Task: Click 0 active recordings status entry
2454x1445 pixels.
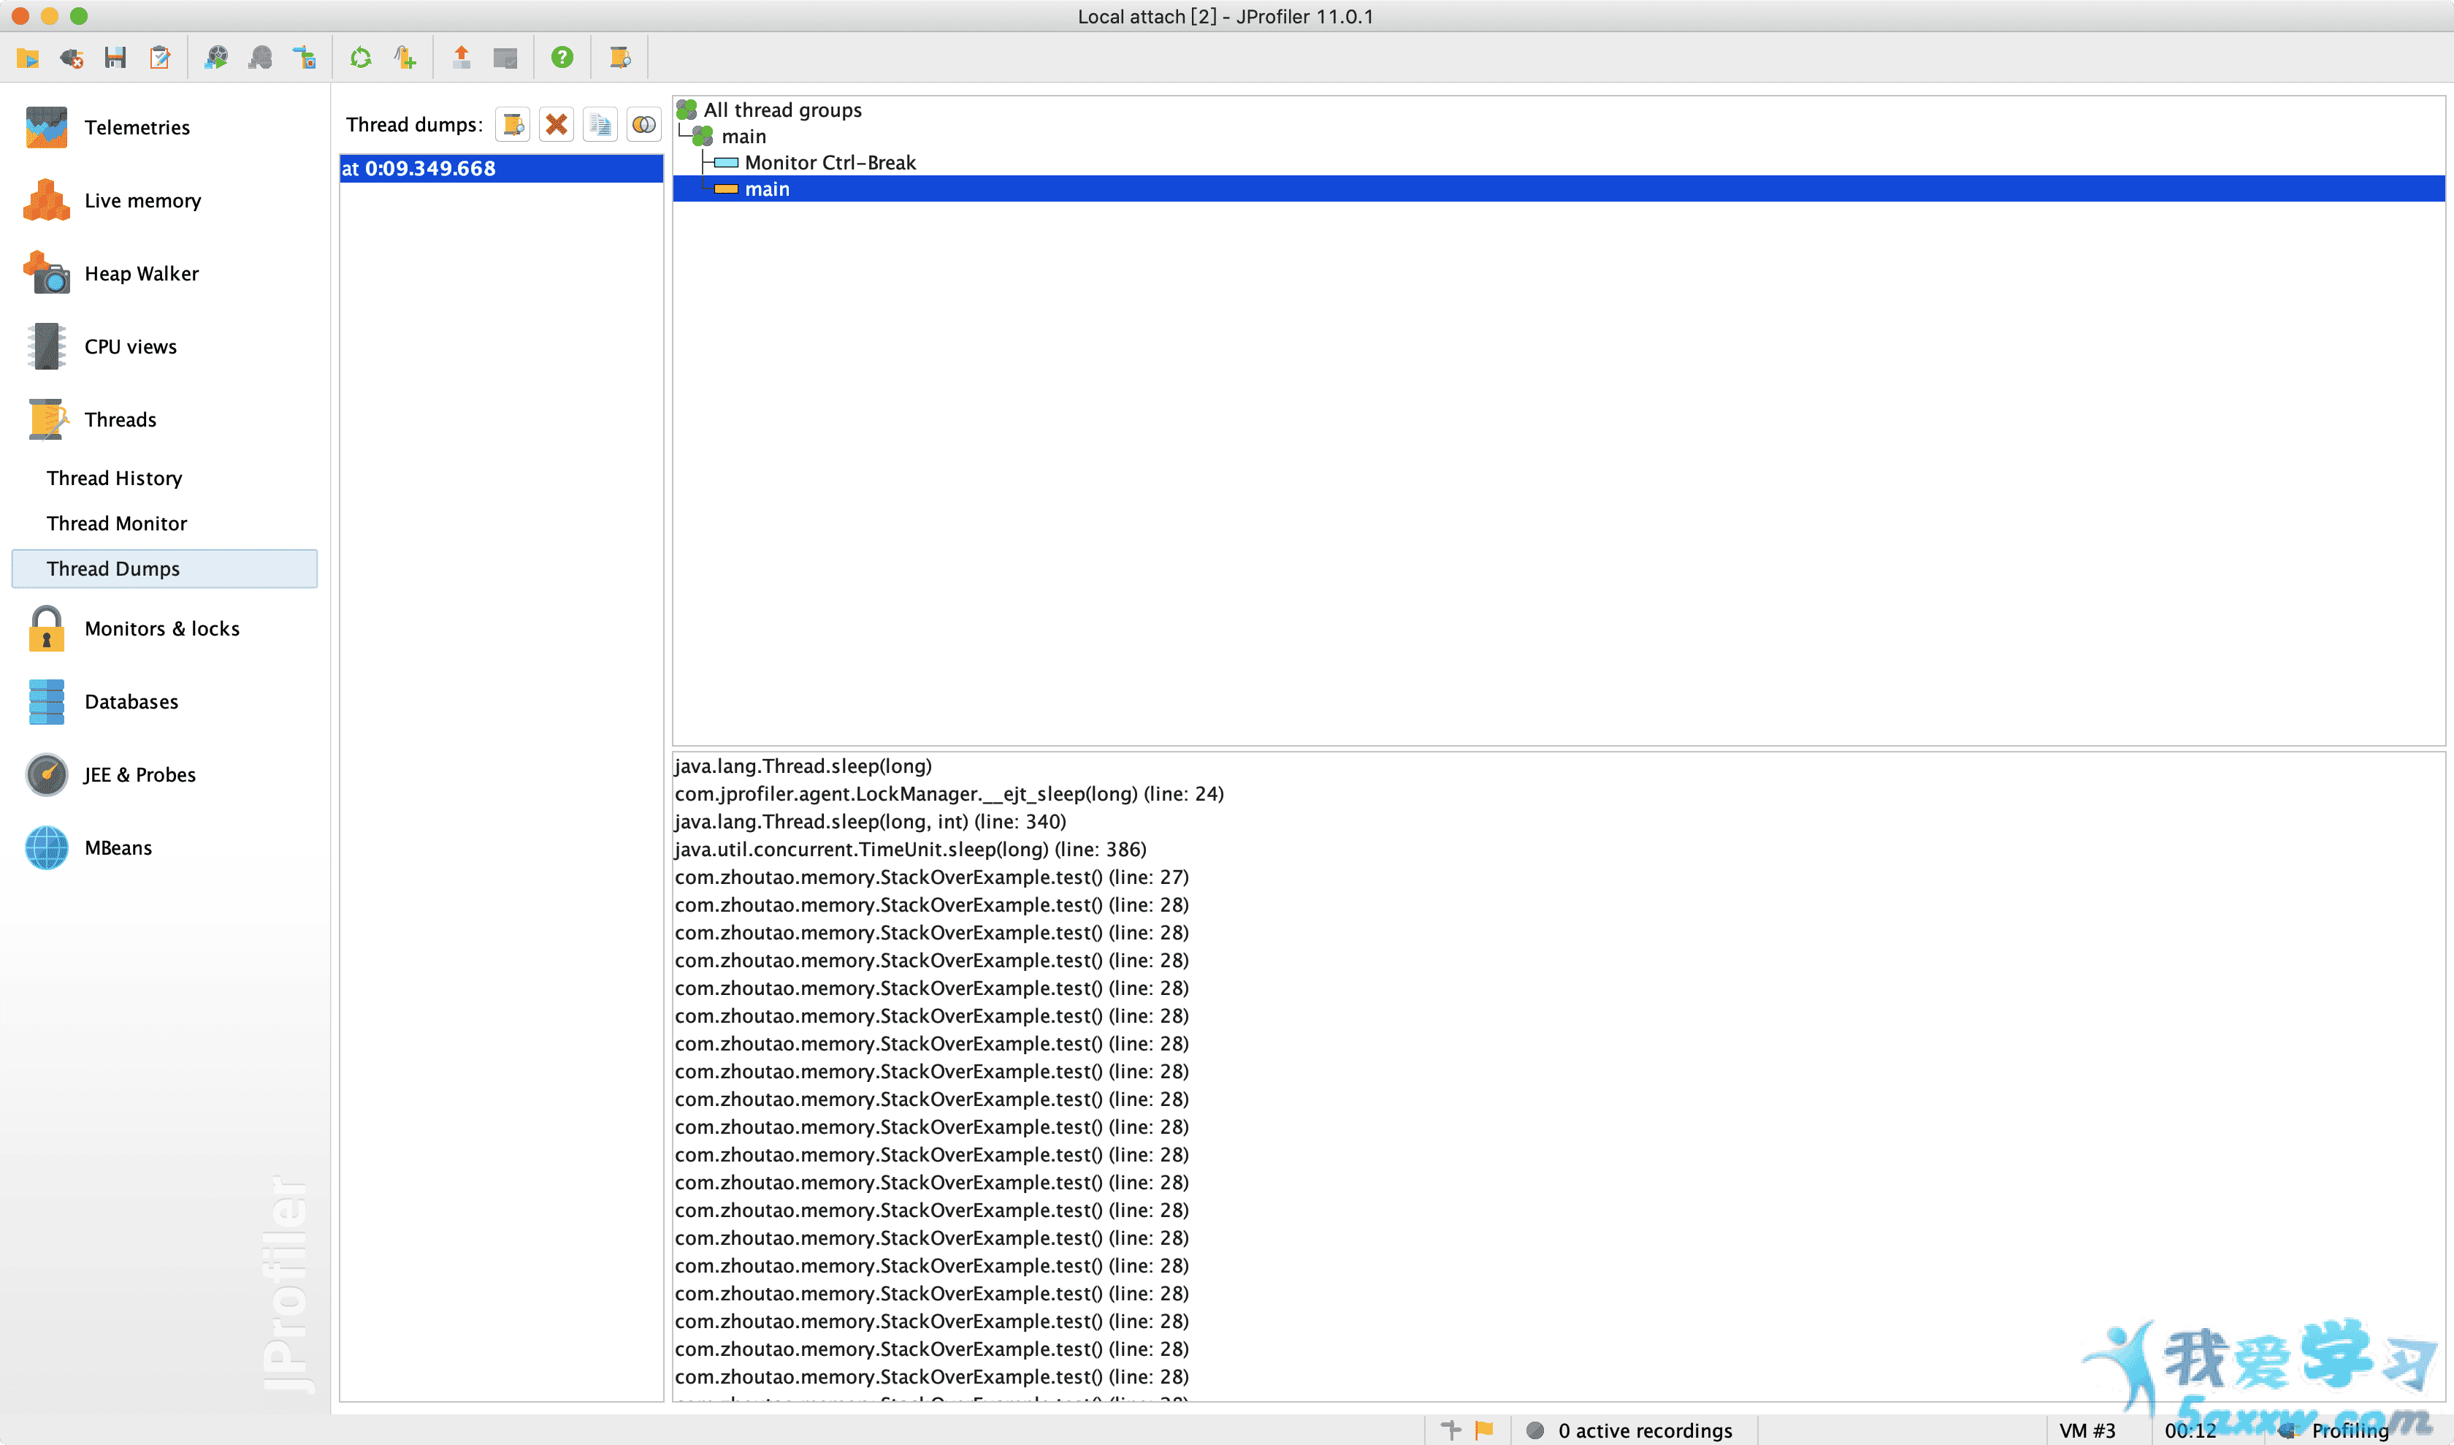Action: [1629, 1430]
